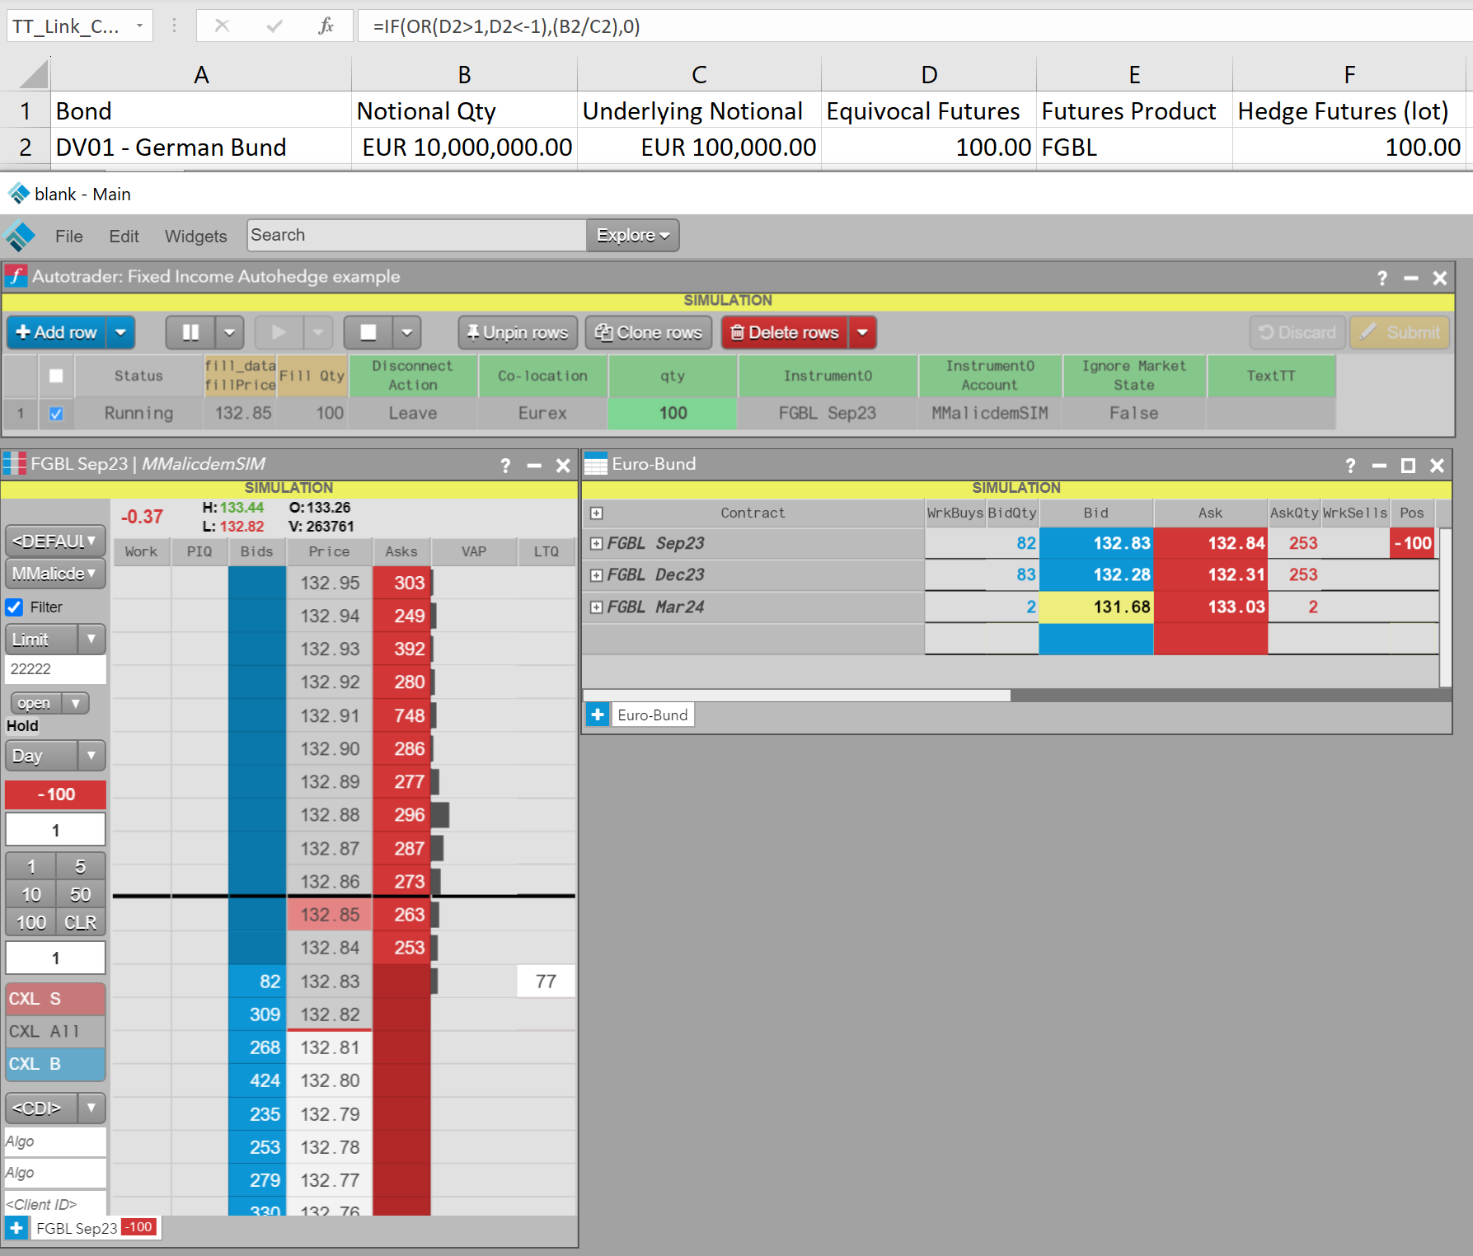Click help icon on FGBL Sep23 ladder
Viewport: 1473px width, 1256px height.
point(505,466)
